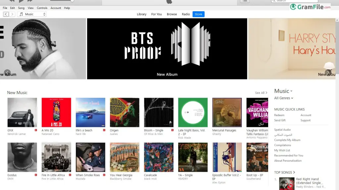This screenshot has height=190, width=339.
Task: Open the list view icon beside search
Action: [x=245, y=1]
